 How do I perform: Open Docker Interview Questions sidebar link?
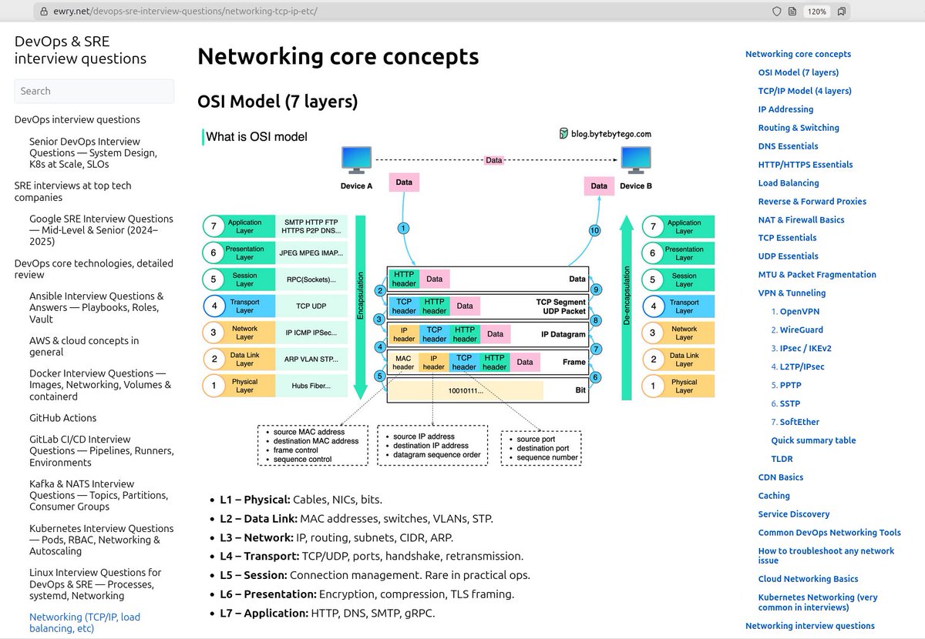point(100,385)
